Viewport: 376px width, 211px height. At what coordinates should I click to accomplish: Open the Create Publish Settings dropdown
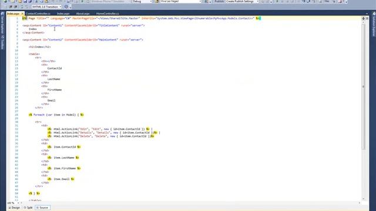[242, 1]
